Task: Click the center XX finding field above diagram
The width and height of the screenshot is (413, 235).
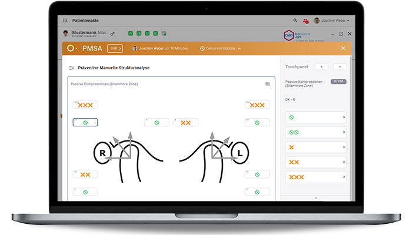Action: click(185, 122)
